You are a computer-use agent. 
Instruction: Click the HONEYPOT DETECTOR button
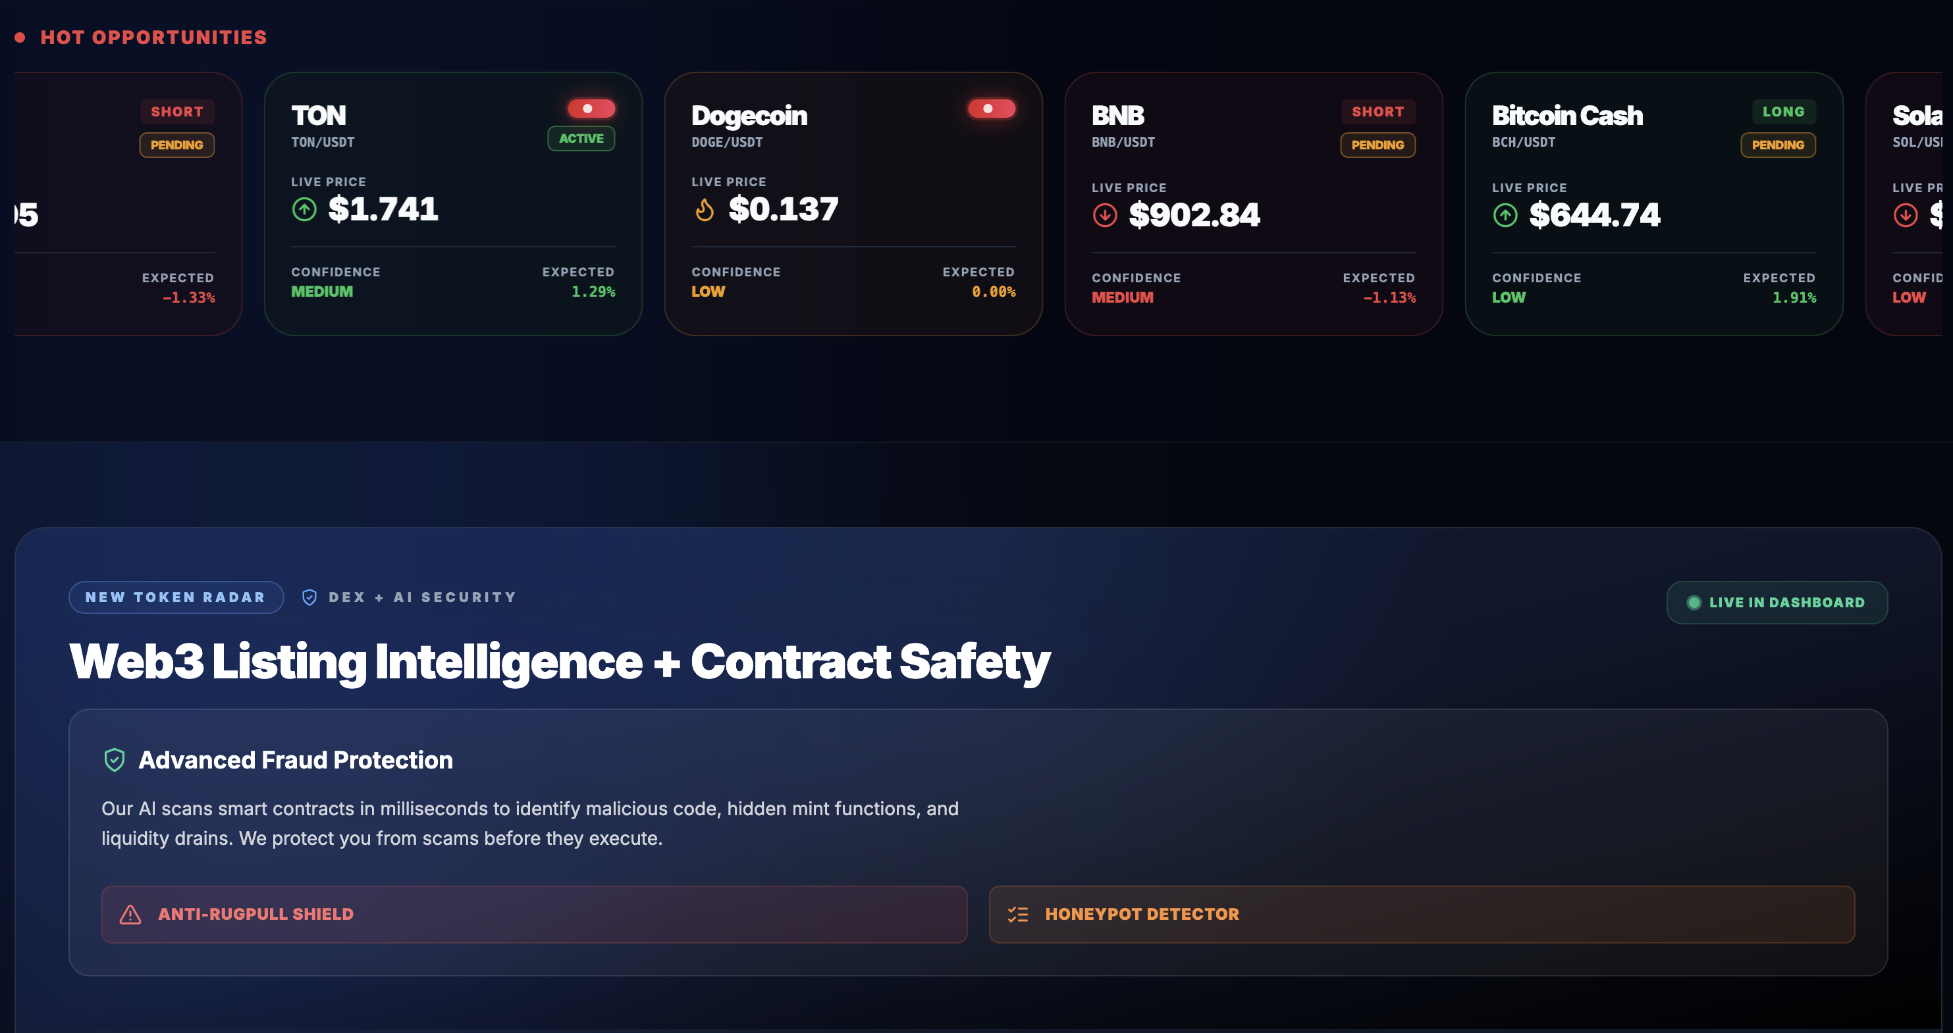(x=1422, y=914)
